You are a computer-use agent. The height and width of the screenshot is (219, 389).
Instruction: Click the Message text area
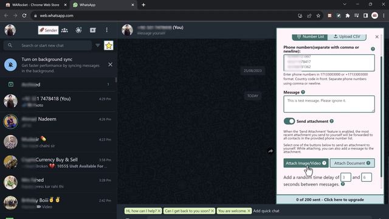pyautogui.click(x=329, y=104)
